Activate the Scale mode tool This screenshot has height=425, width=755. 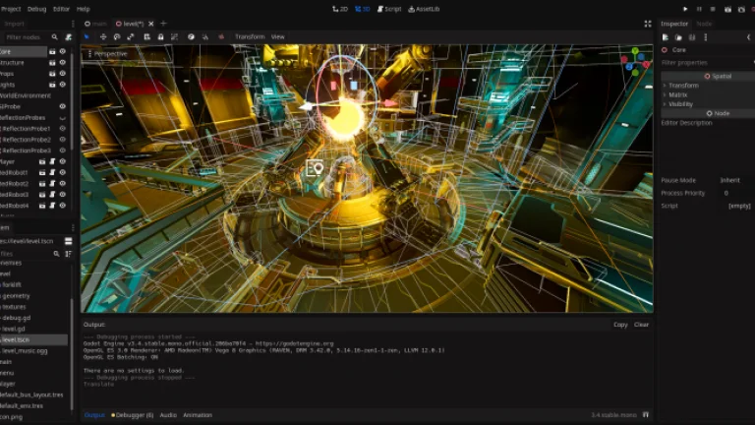(131, 36)
